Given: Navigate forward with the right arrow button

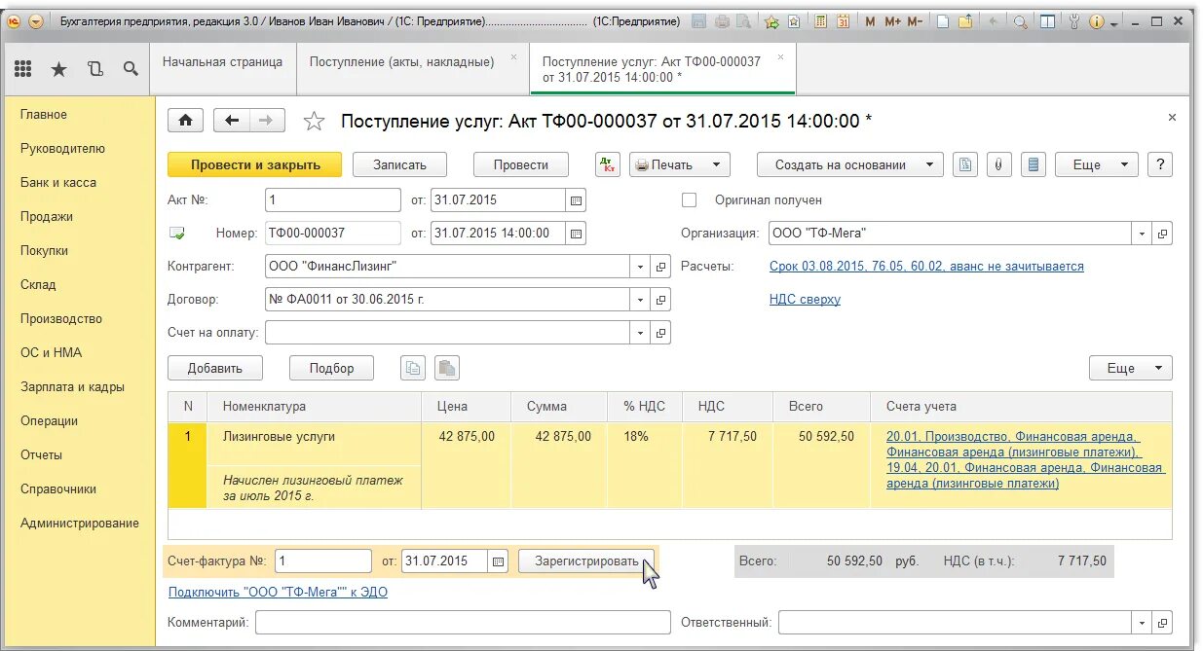Looking at the screenshot, I should pyautogui.click(x=267, y=121).
